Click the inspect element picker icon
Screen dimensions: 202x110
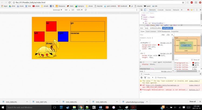point(142,10)
